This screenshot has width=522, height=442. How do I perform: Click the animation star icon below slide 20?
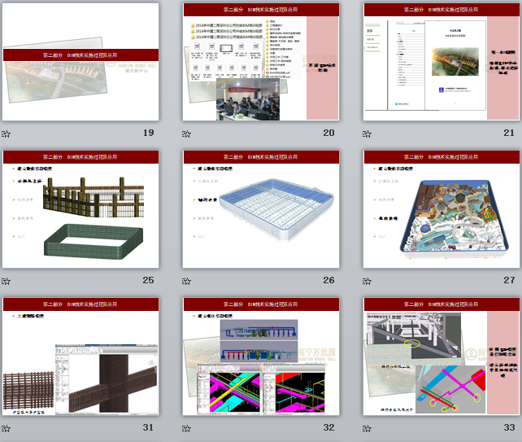point(186,133)
